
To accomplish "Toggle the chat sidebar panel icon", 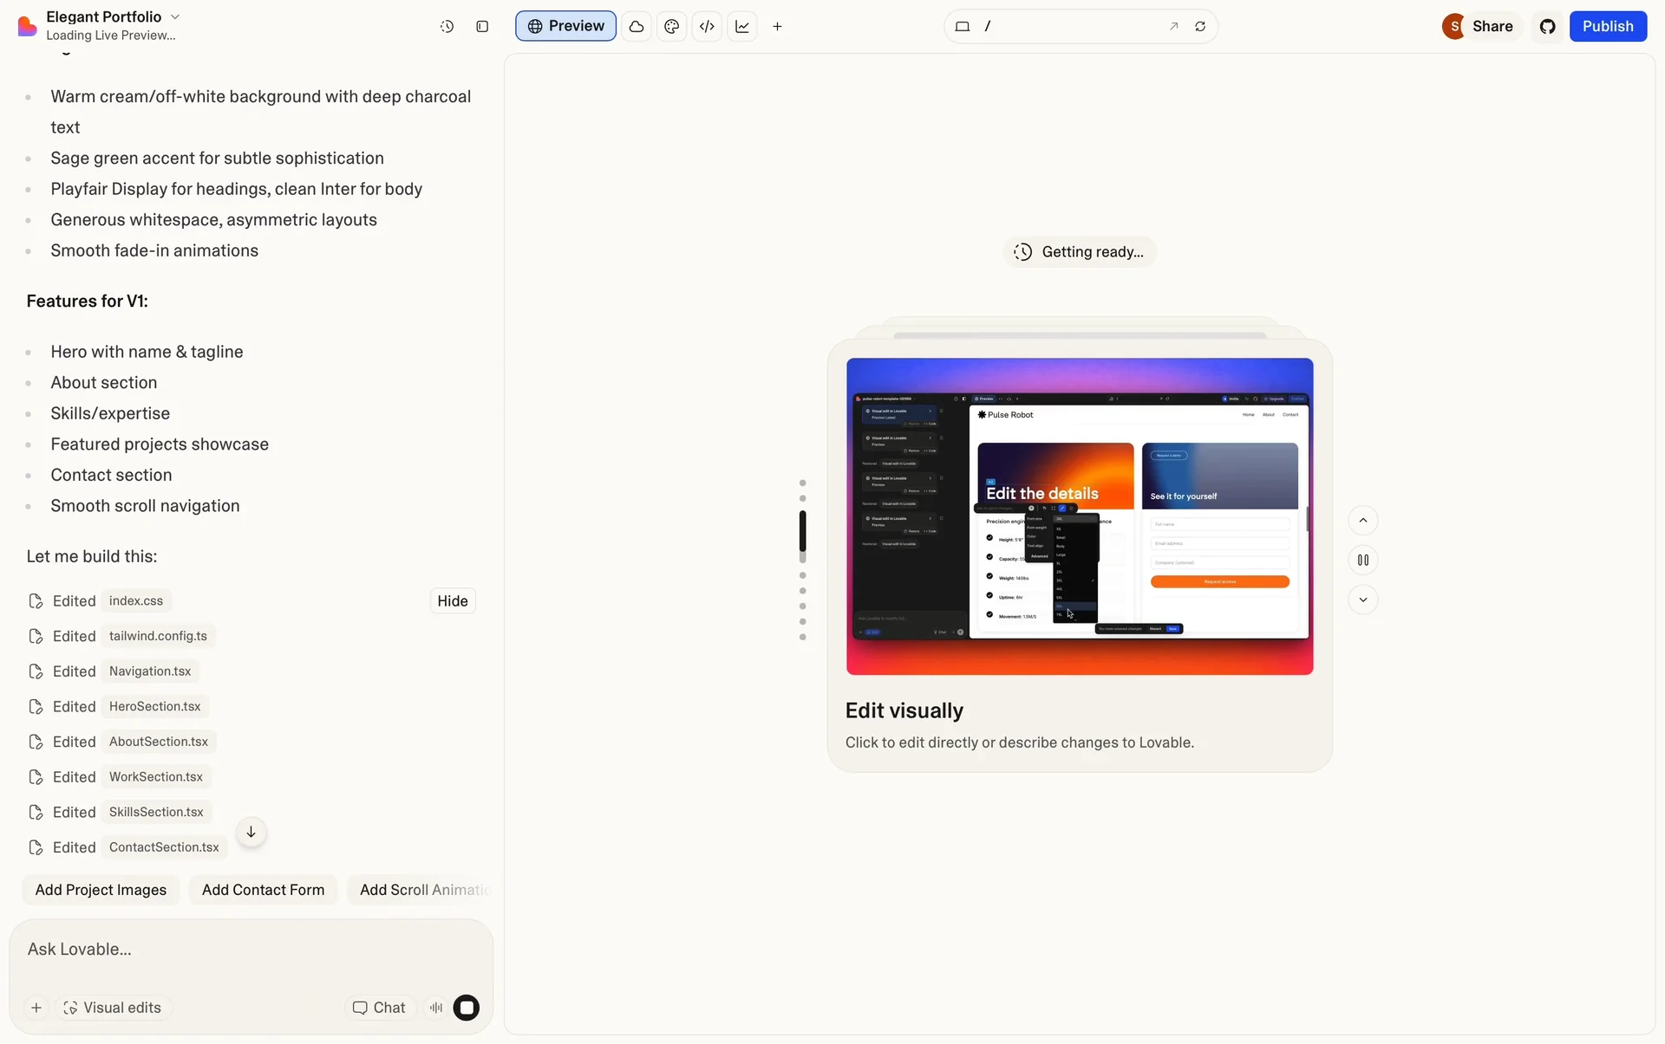I will pyautogui.click(x=482, y=27).
